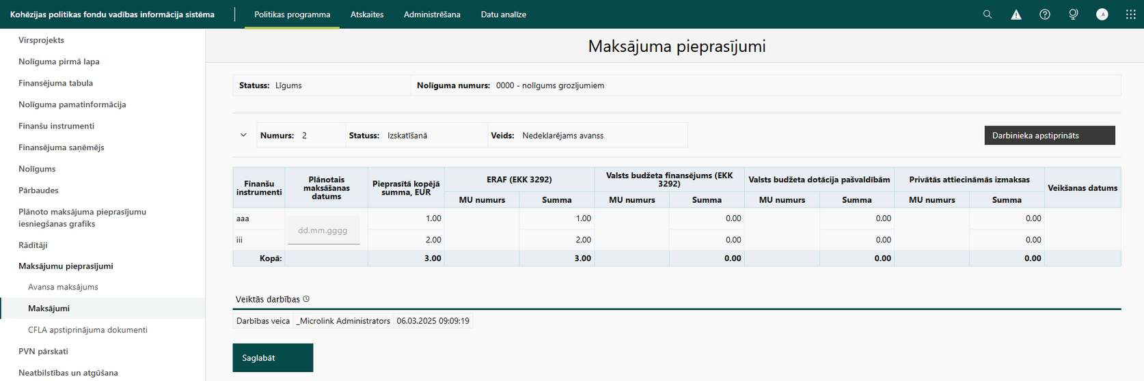Open Politikas programma menu
Viewport: 1144px width, 381px height.
(292, 14)
